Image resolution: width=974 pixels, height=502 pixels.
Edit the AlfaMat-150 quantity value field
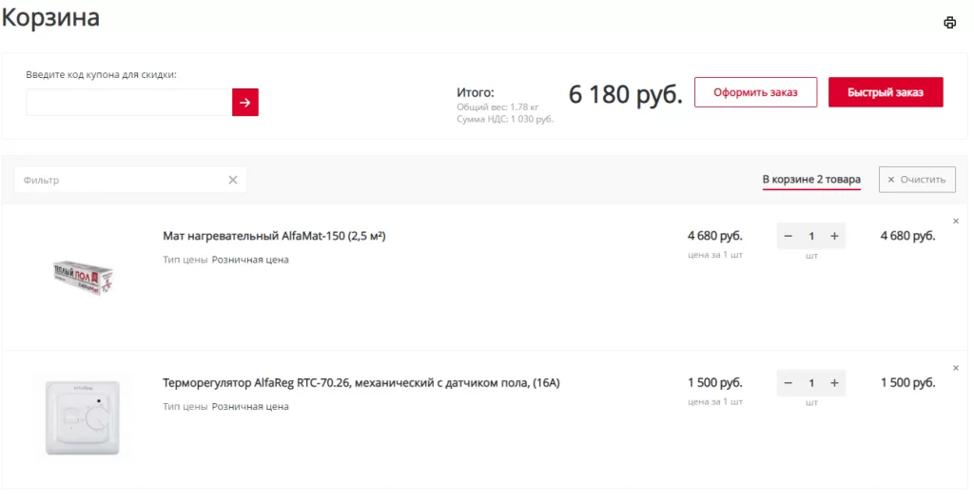click(811, 236)
